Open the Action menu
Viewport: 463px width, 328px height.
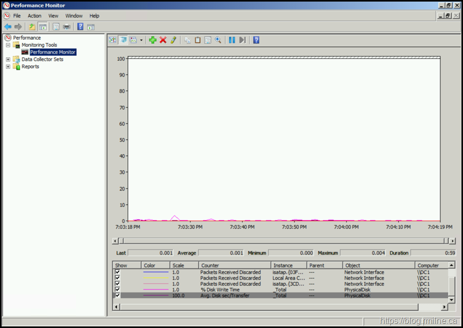point(34,16)
